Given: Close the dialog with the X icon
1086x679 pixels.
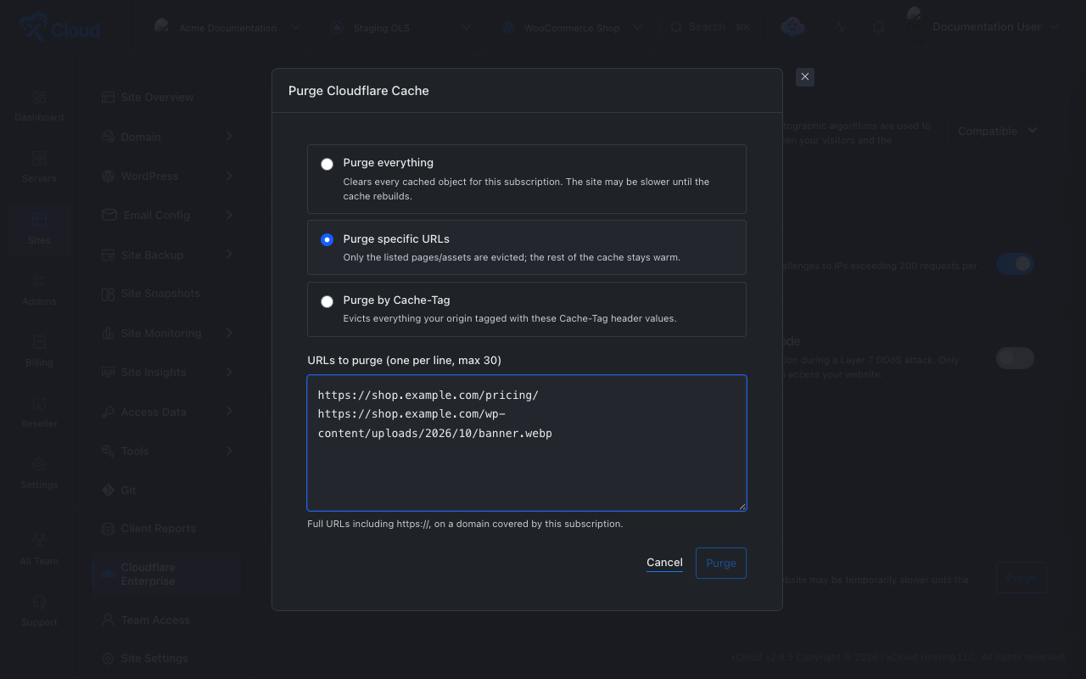Looking at the screenshot, I should (805, 77).
